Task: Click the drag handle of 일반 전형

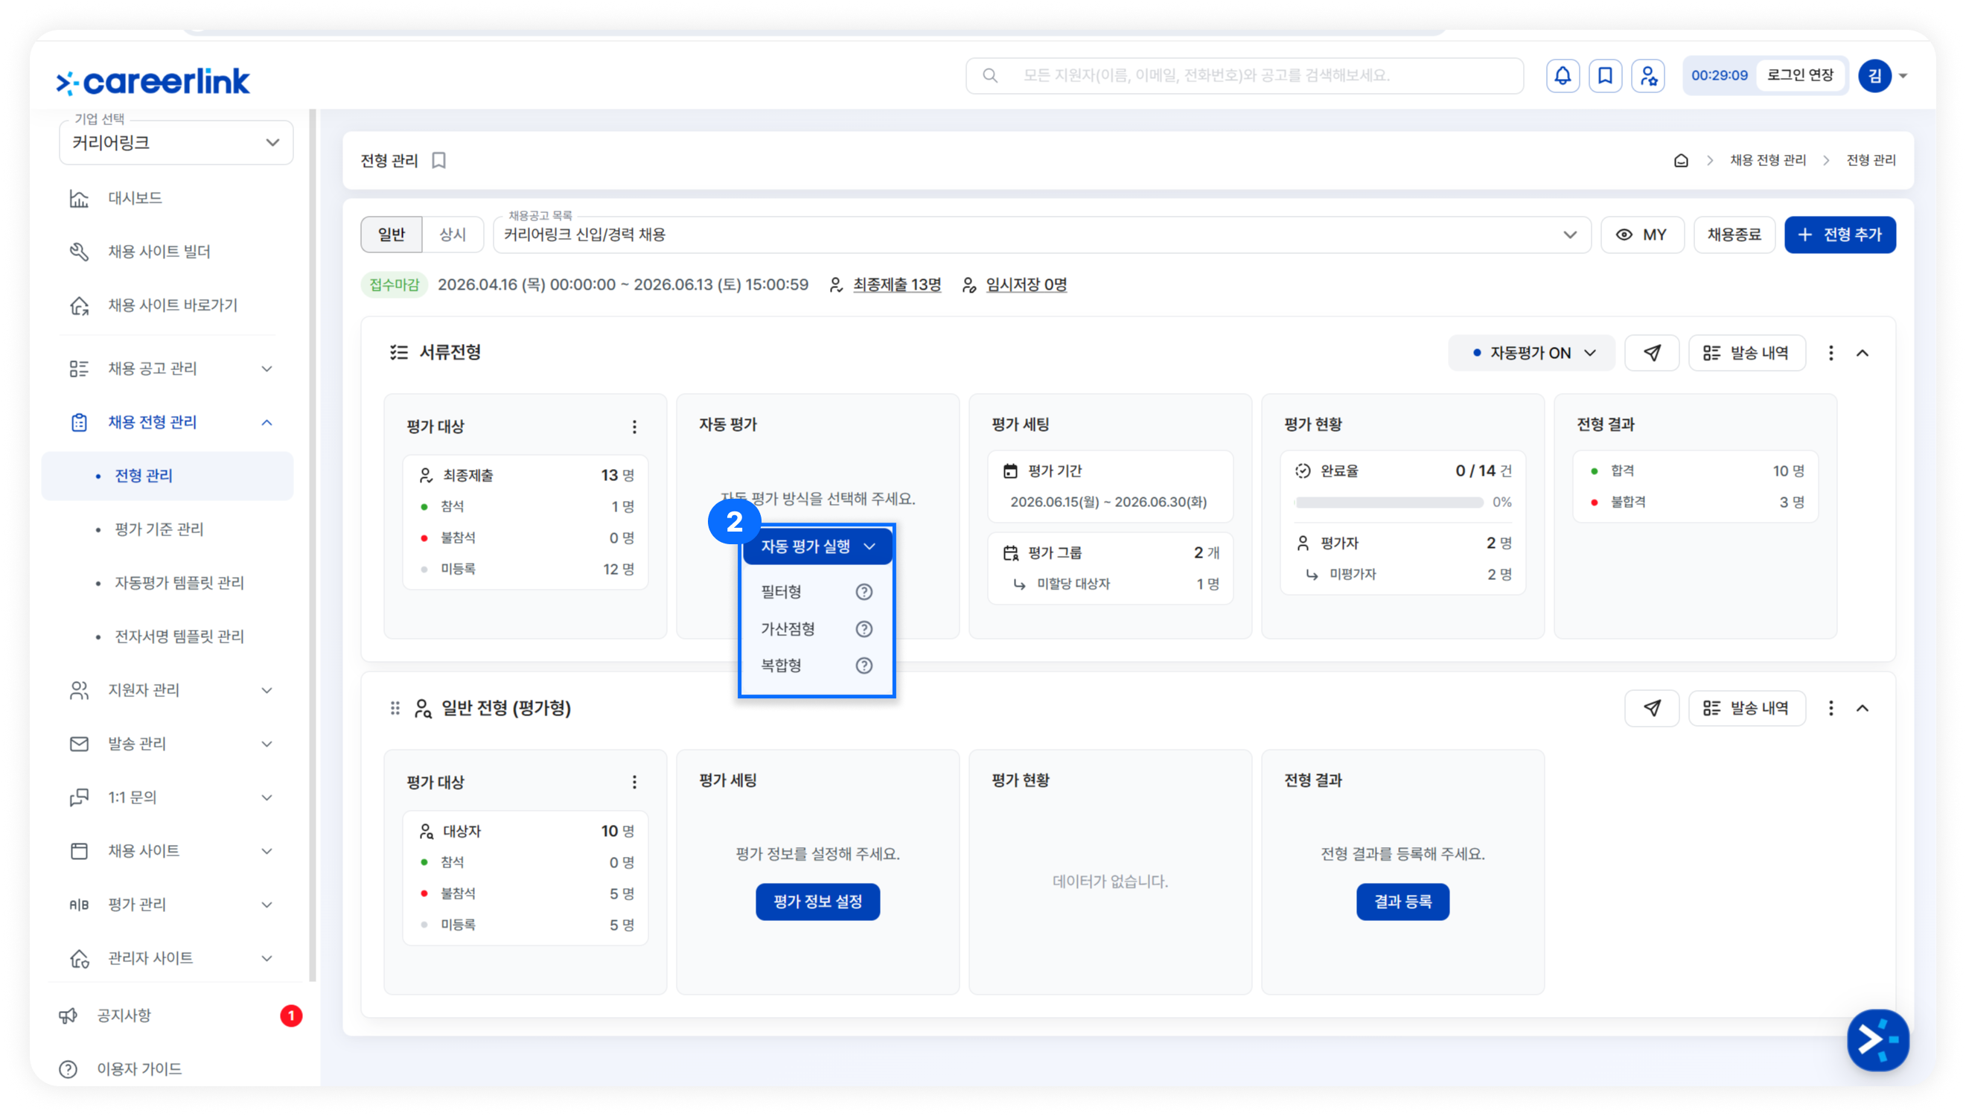Action: tap(395, 708)
